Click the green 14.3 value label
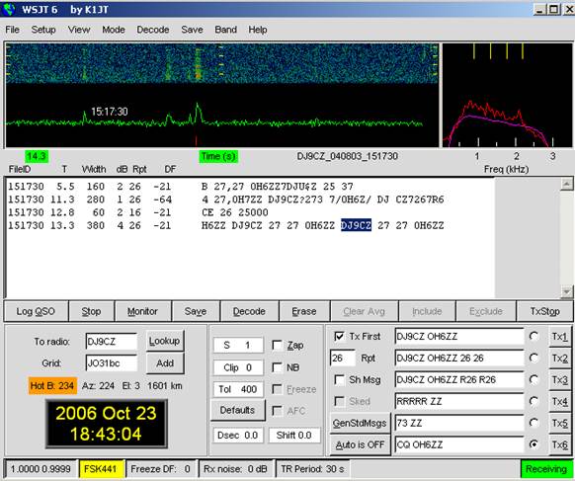This screenshot has height=481, width=575. click(x=37, y=156)
